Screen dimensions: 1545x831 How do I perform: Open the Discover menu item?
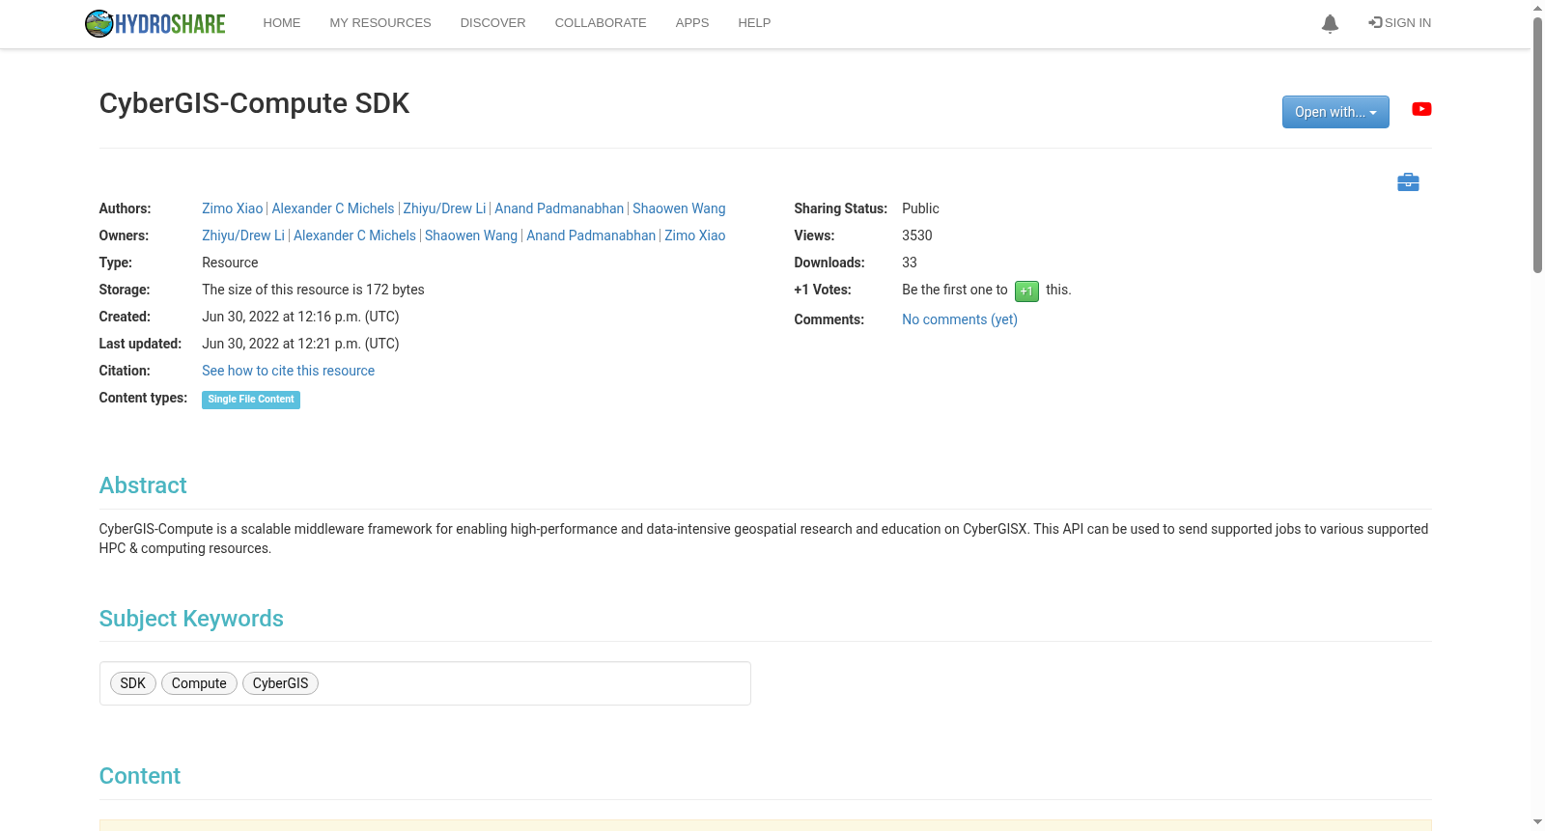click(x=492, y=23)
